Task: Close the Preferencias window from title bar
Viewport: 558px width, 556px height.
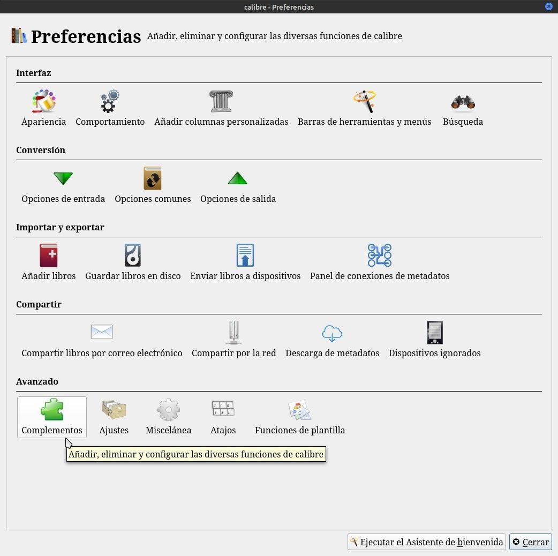Action: 548,7
